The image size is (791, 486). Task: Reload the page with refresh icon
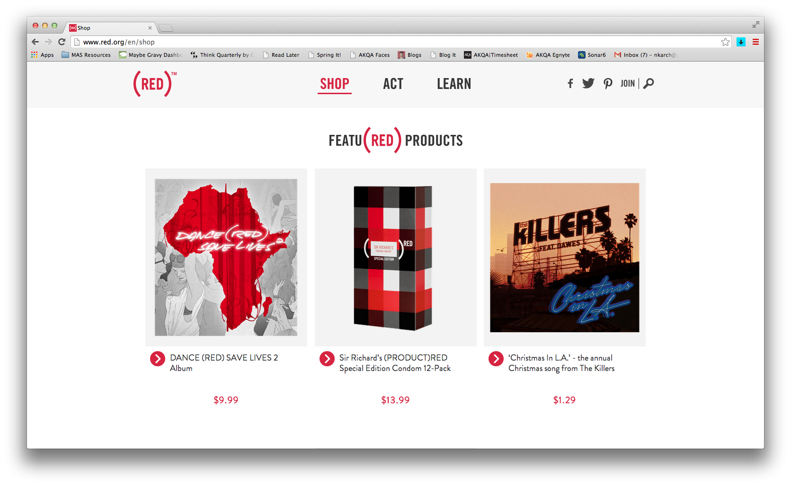[62, 42]
